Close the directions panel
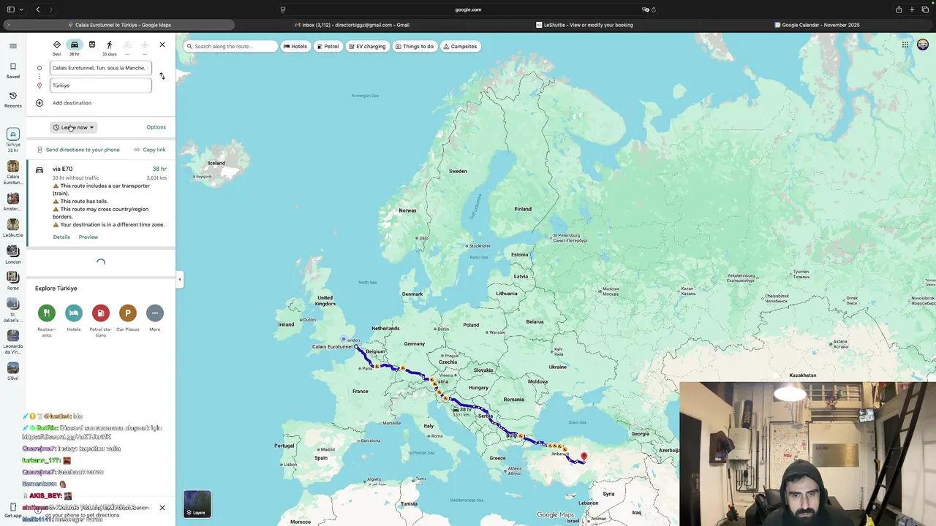This screenshot has height=526, width=936. (162, 45)
